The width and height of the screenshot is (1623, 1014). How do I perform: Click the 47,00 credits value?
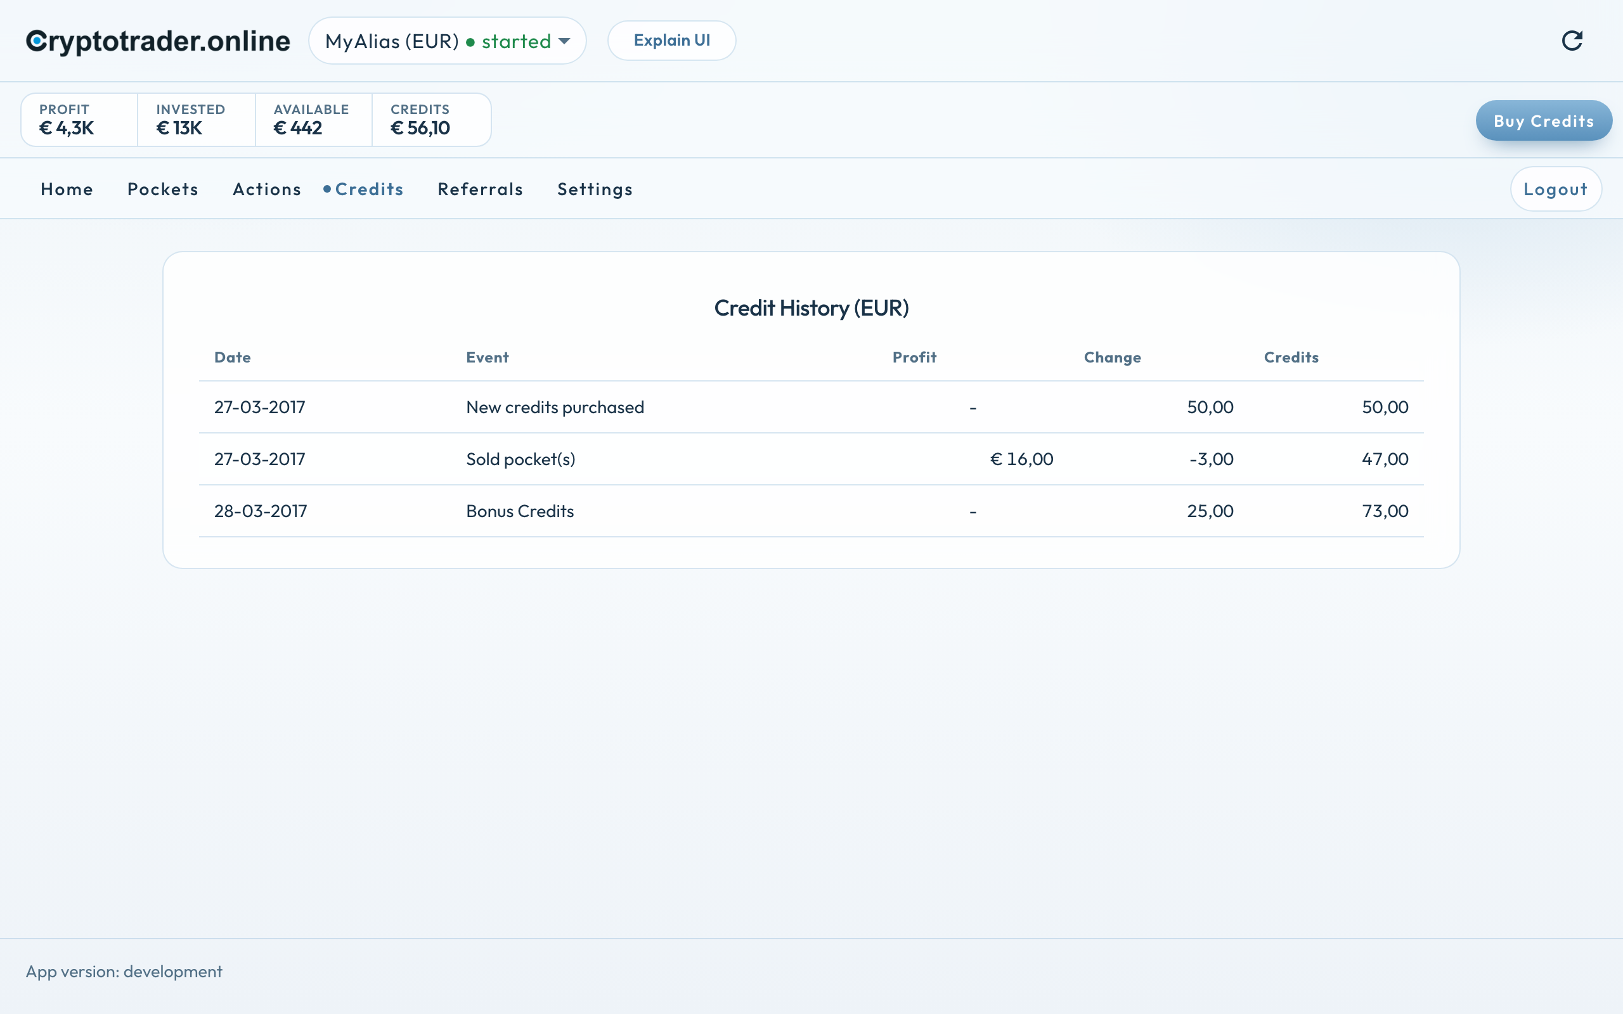point(1385,459)
